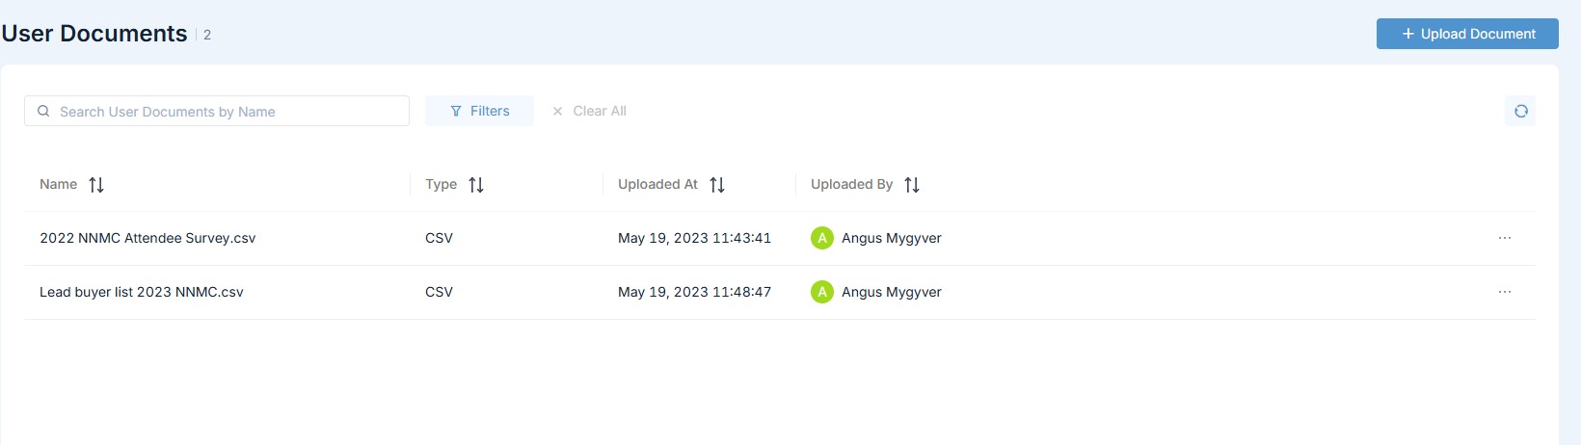Click the refresh documents icon
1581x445 pixels.
1520,111
